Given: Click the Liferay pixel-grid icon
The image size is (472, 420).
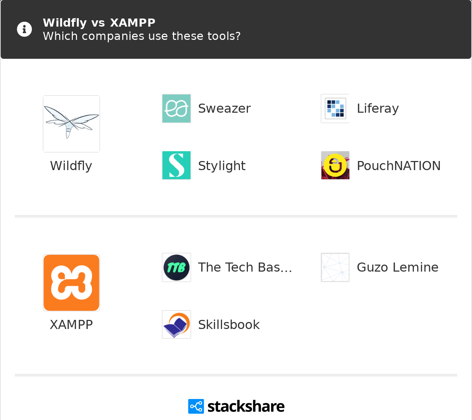Looking at the screenshot, I should click(335, 108).
